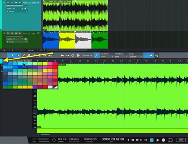Click layers icon on track 12

pyautogui.click(x=38, y=33)
